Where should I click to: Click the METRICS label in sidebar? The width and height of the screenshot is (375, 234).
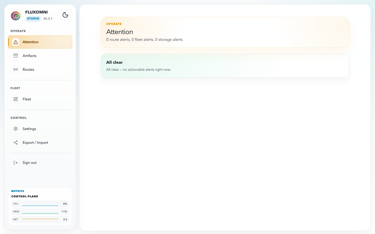[18, 191]
